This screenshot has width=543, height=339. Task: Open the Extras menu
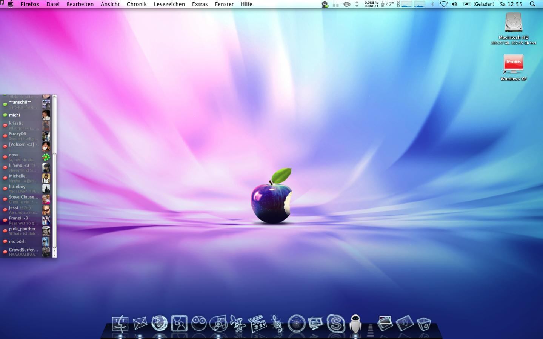200,4
